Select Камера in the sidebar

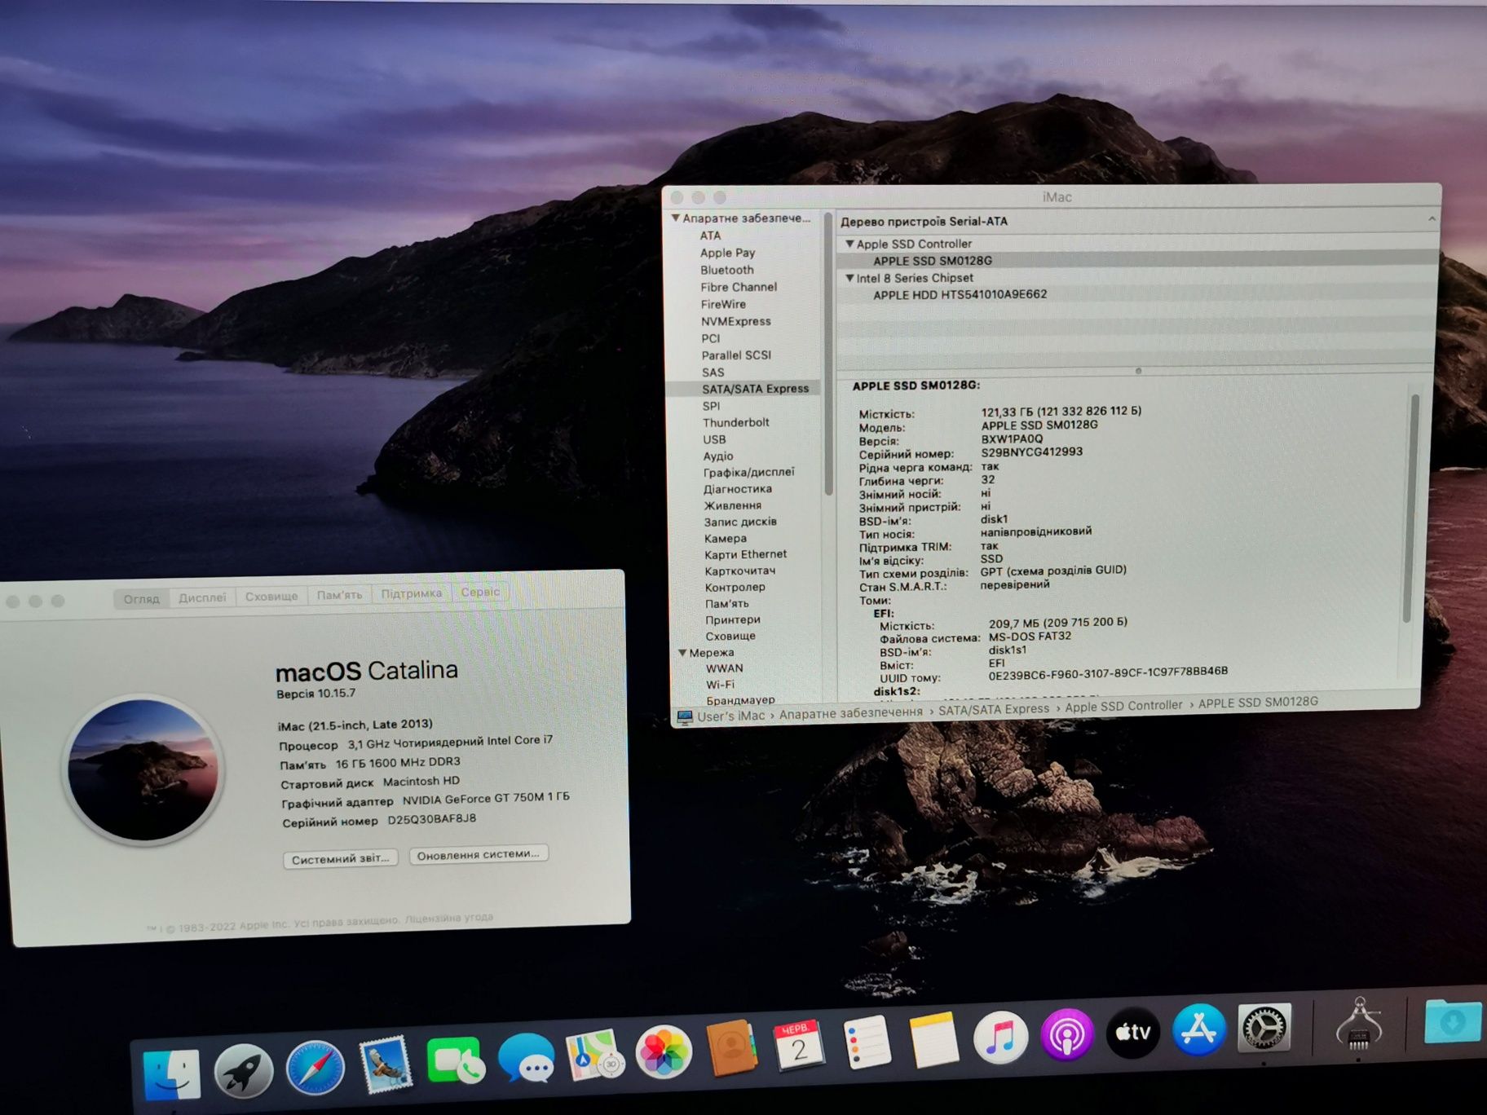tap(725, 538)
